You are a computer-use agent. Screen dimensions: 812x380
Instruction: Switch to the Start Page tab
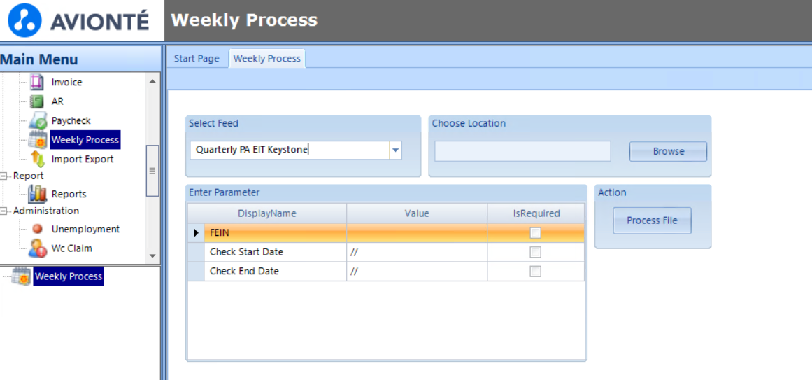point(197,59)
